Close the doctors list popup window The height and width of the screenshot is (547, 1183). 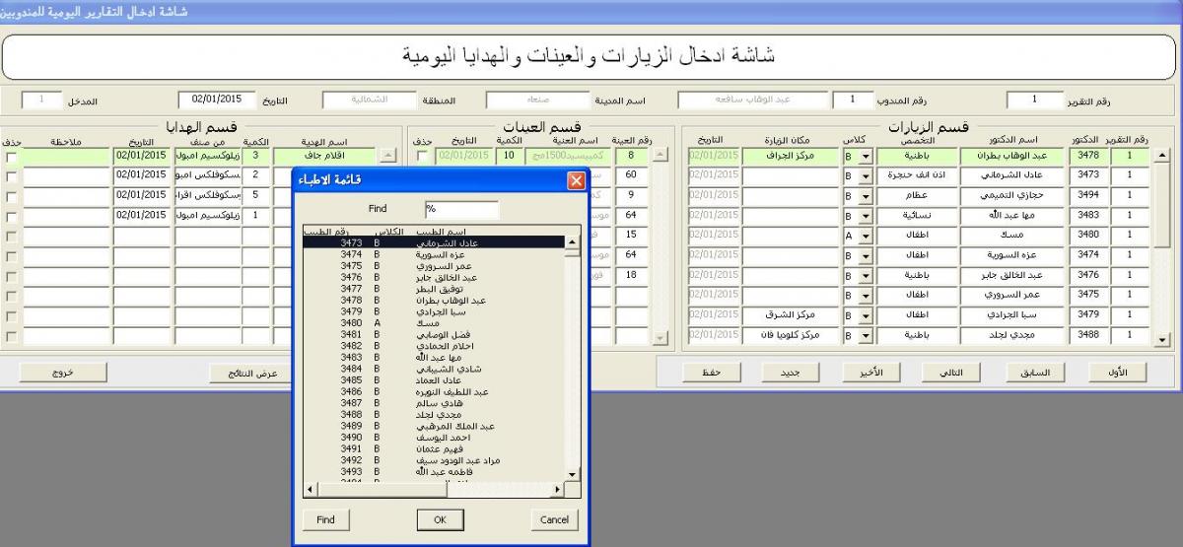coord(577,180)
